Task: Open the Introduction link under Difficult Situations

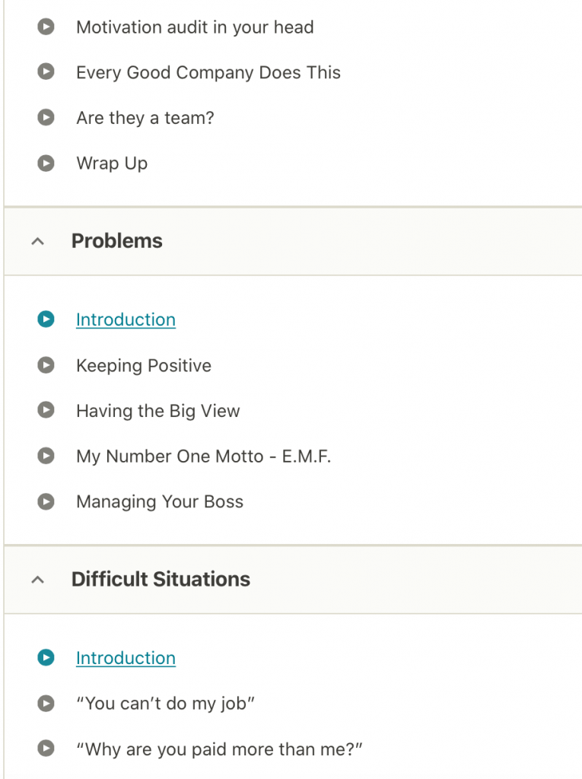Action: pyautogui.click(x=126, y=658)
